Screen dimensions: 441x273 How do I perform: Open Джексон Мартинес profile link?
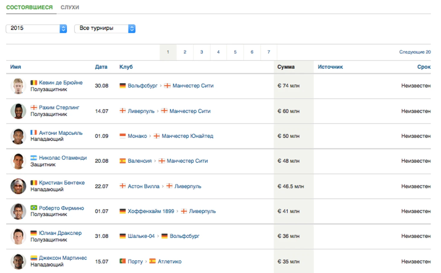[x=63, y=258]
